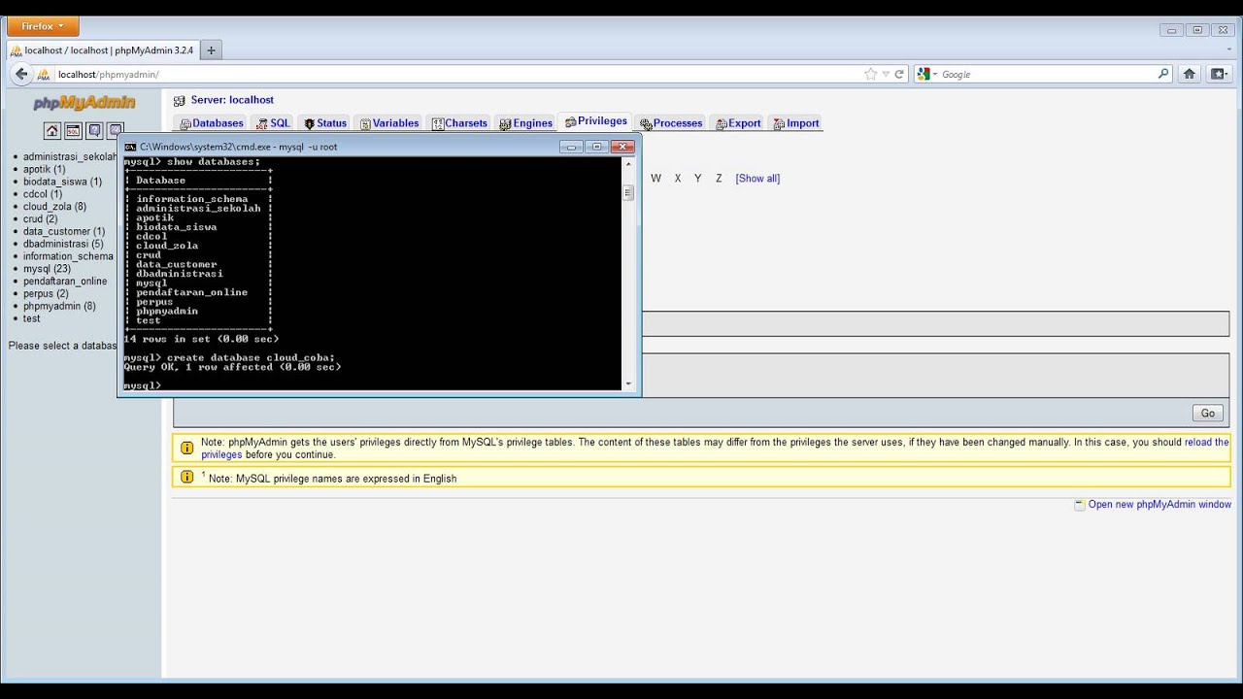1243x699 pixels.
Task: Click the site identity icon in address bar
Action: pos(44,74)
